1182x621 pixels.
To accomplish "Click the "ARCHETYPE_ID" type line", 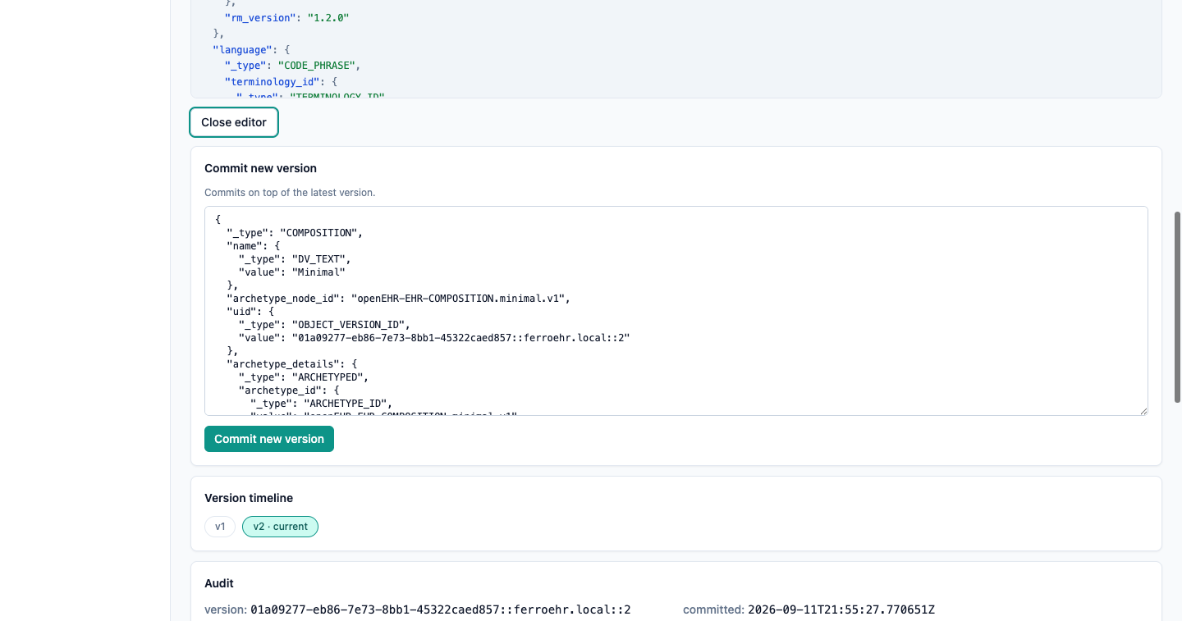I will [322, 403].
